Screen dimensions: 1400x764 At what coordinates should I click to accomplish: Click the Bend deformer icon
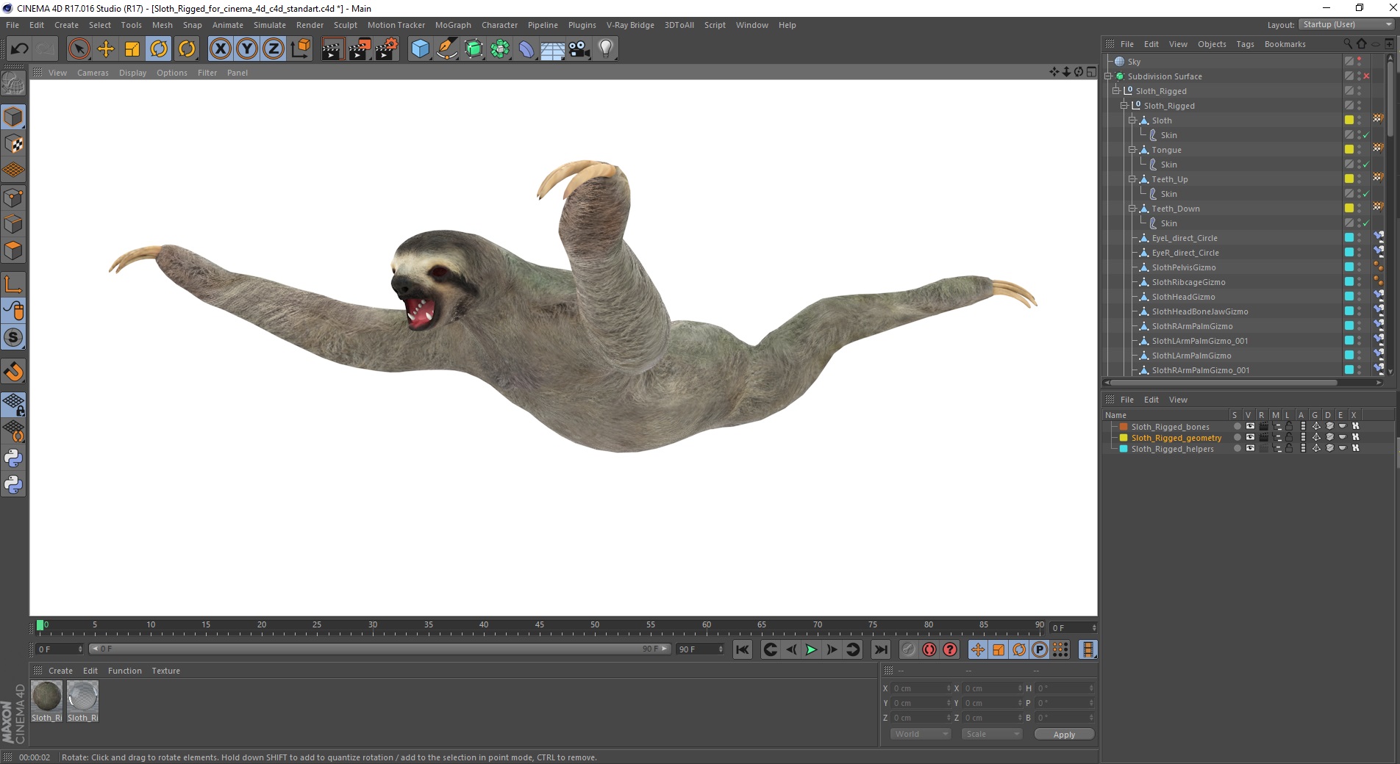click(526, 49)
